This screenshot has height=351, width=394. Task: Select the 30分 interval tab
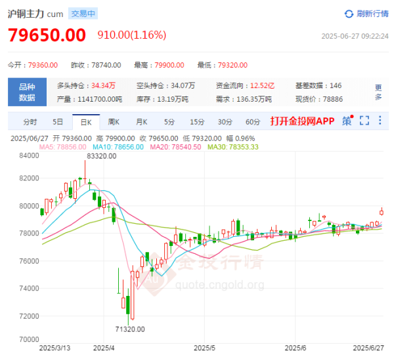[x=225, y=122]
